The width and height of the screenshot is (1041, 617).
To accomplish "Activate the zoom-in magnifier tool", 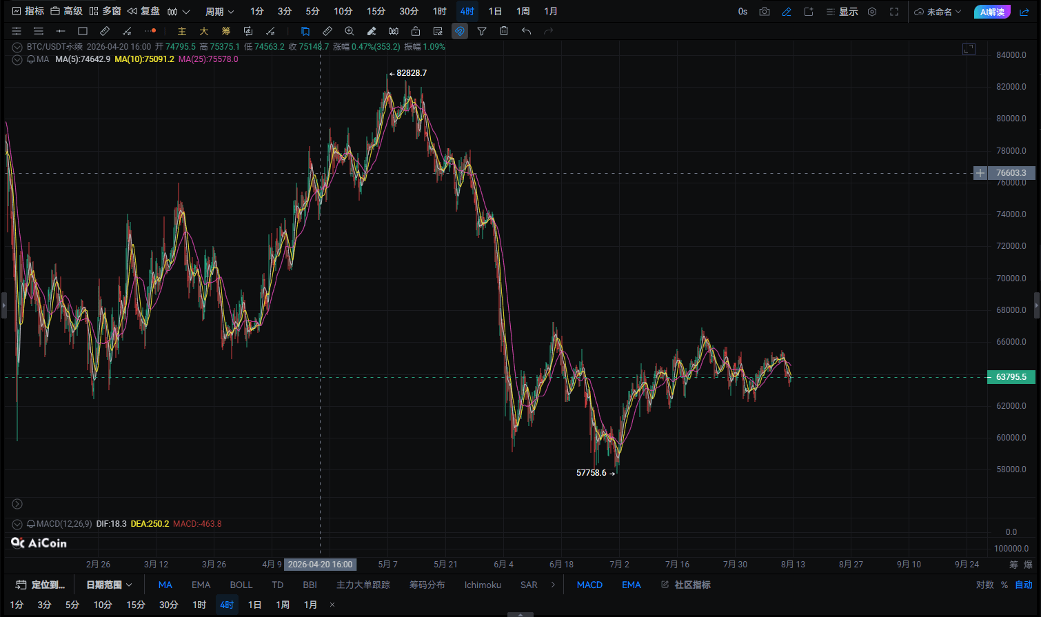I will pos(350,31).
